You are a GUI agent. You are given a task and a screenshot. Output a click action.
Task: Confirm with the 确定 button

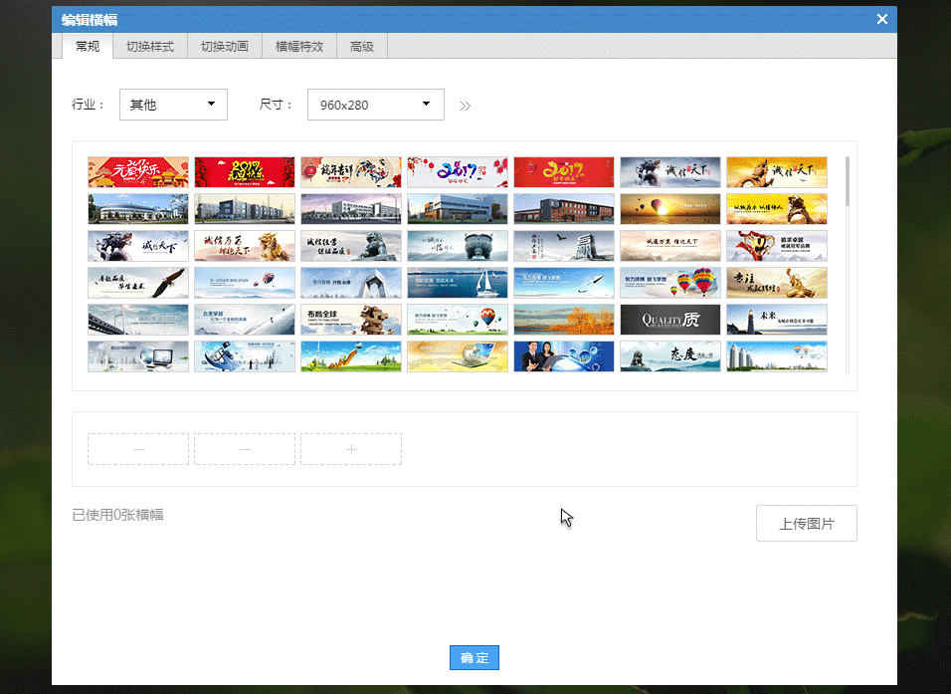[x=475, y=657]
